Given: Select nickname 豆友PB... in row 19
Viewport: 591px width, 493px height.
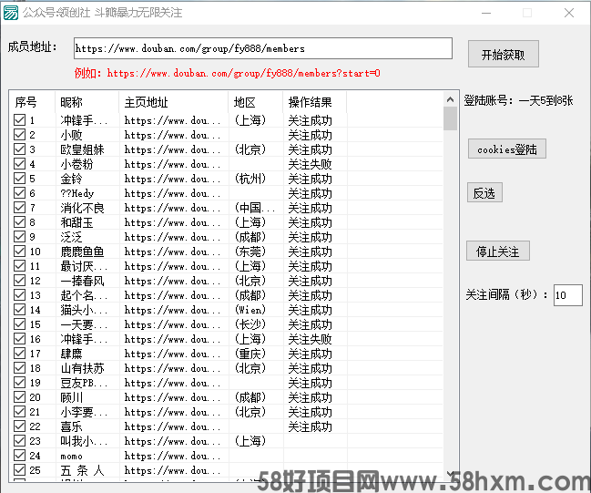Looking at the screenshot, I should (x=84, y=383).
